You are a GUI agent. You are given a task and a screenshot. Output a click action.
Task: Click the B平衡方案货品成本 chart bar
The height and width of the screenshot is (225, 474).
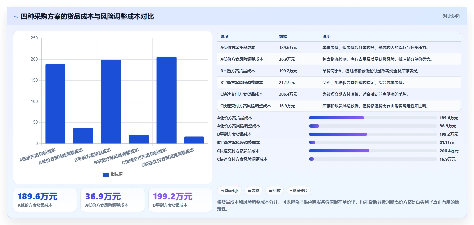pyautogui.click(x=111, y=102)
